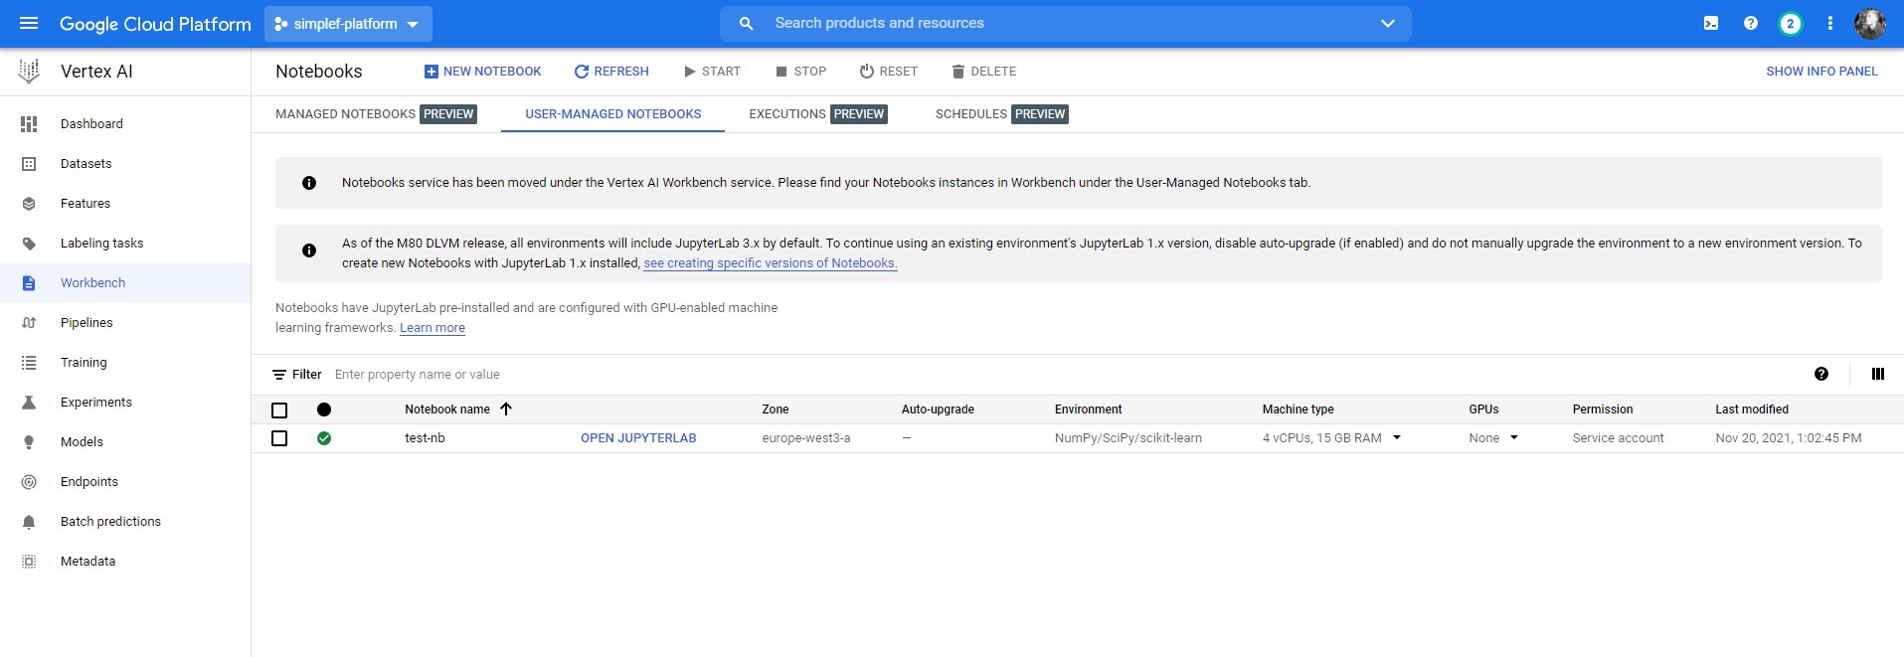
Task: Click the europe-west3-a zone cell
Action: [806, 437]
